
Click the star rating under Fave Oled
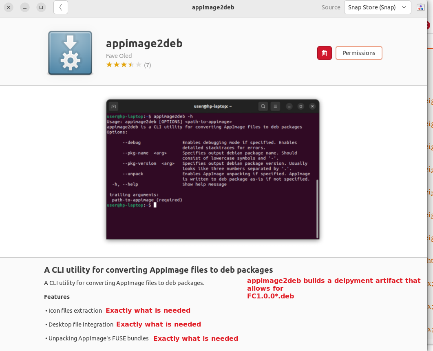click(x=124, y=65)
